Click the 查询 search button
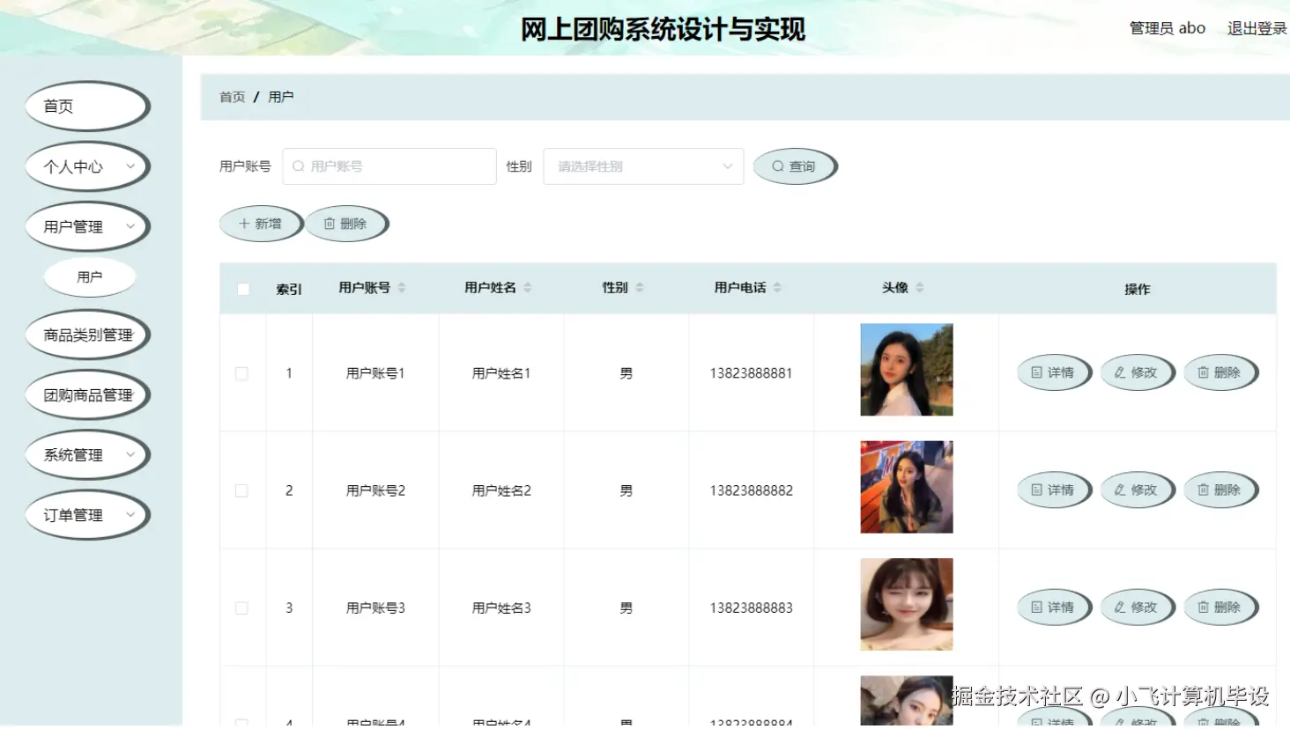 click(x=795, y=166)
